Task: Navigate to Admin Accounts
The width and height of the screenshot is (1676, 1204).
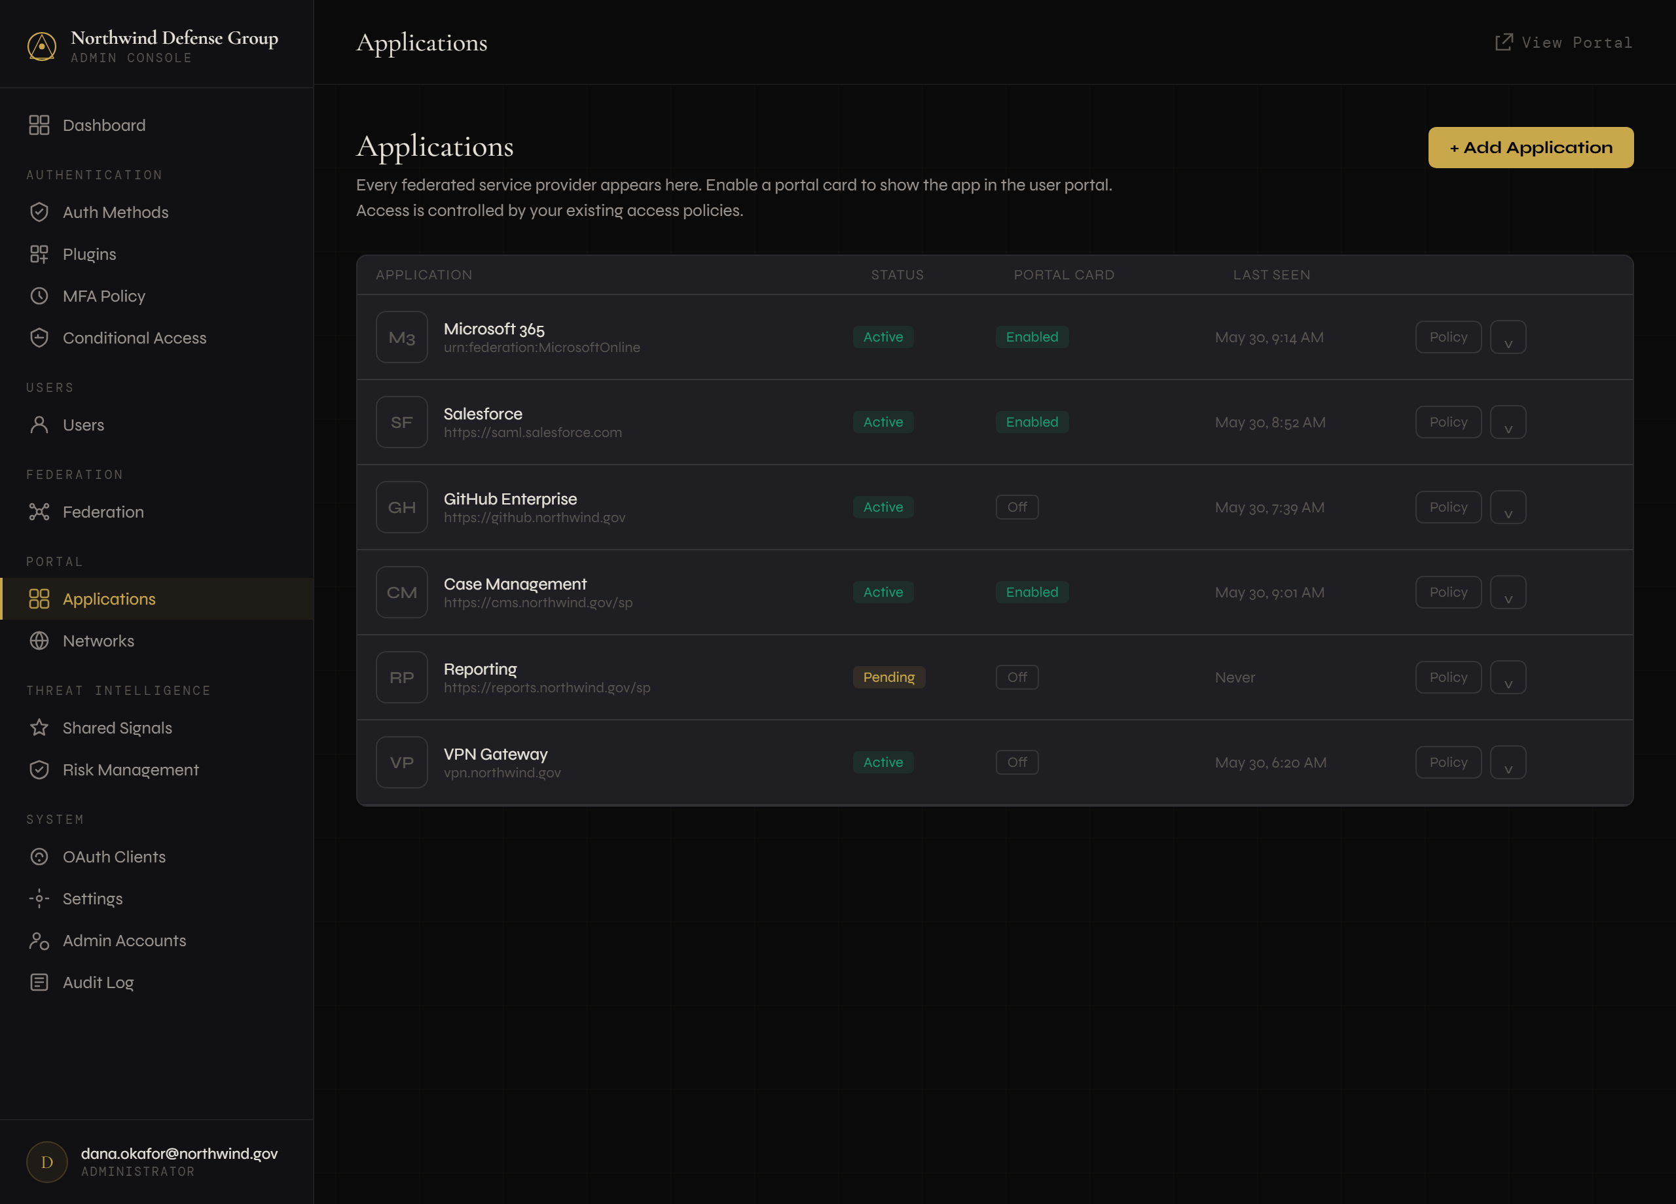Action: (156, 941)
